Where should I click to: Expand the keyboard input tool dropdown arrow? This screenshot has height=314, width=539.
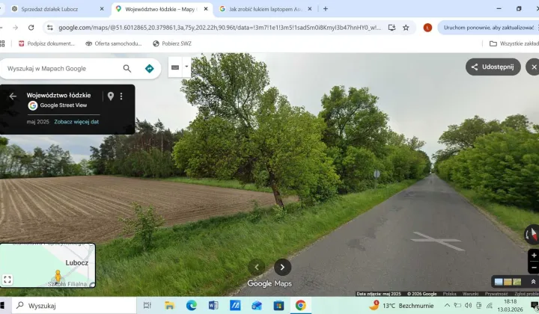click(x=186, y=67)
